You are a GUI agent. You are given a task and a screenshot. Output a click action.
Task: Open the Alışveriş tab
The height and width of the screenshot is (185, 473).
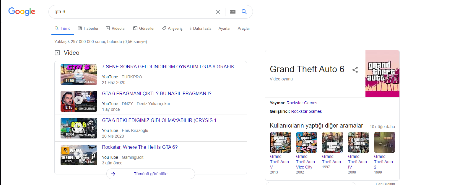pyautogui.click(x=172, y=28)
